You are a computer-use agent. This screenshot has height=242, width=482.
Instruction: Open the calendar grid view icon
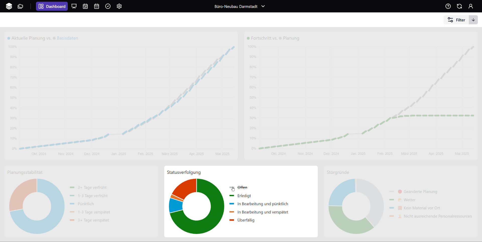pos(97,6)
